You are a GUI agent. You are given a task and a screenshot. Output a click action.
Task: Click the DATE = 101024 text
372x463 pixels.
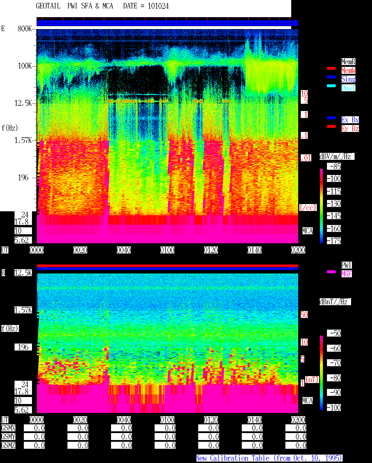coord(146,6)
